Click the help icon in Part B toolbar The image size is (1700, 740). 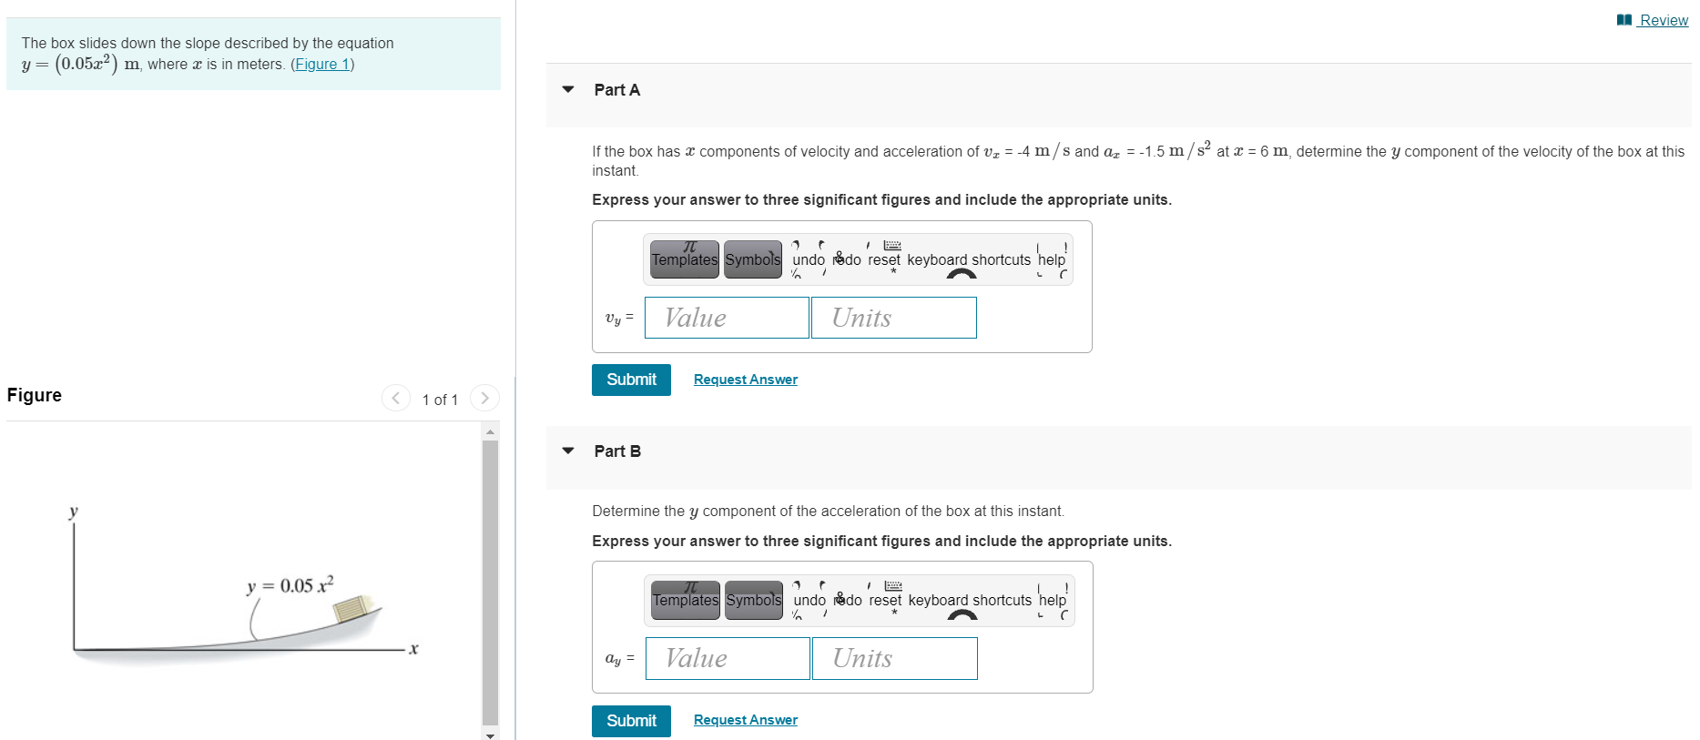coord(1054,600)
